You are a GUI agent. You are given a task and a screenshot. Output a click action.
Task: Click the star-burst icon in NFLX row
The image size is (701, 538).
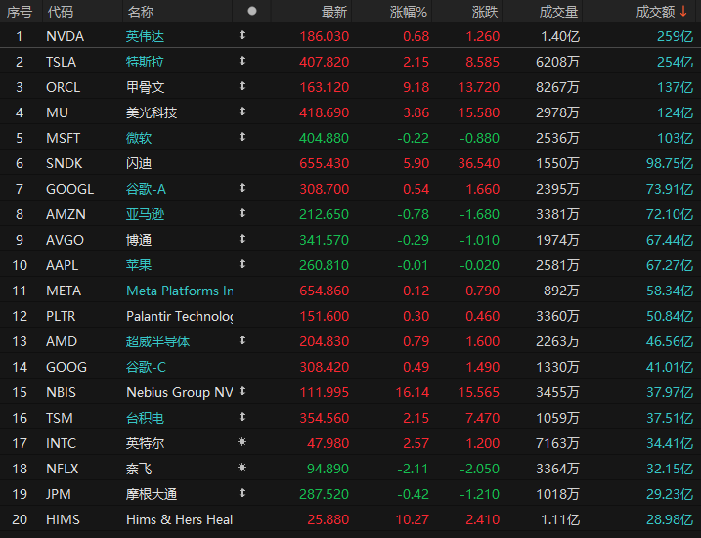pyautogui.click(x=241, y=468)
